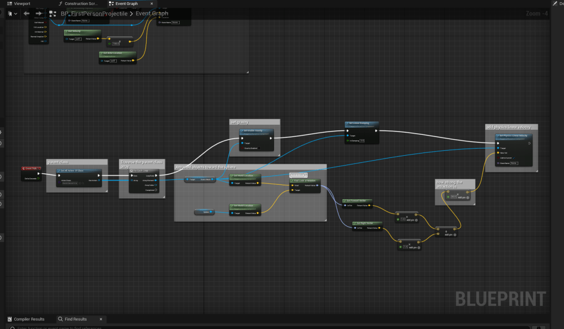The height and width of the screenshot is (329, 564).
Task: Select the red Event Tick node
Action: [x=31, y=168]
